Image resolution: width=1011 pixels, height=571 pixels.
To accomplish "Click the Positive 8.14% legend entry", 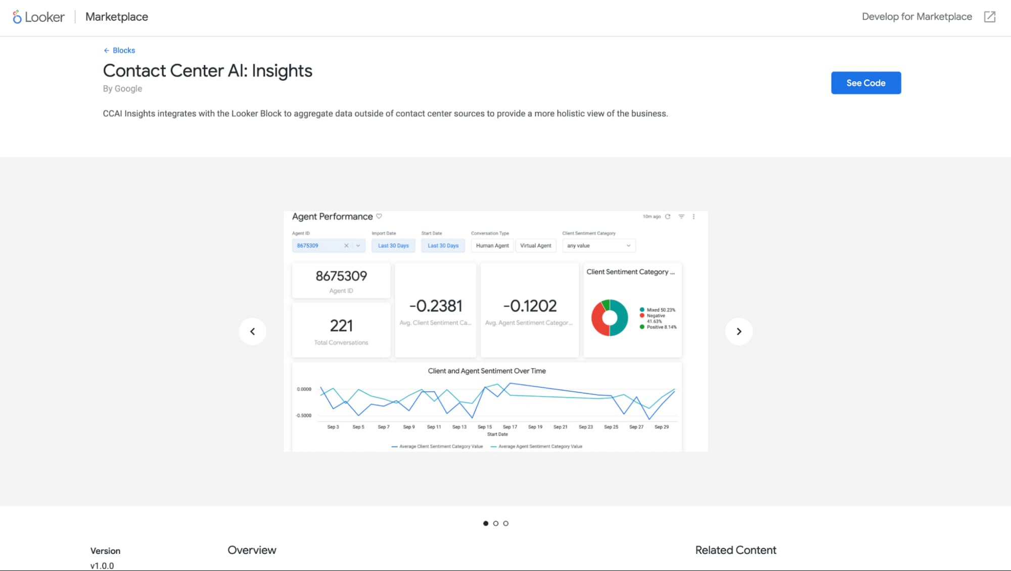I will tap(658, 327).
